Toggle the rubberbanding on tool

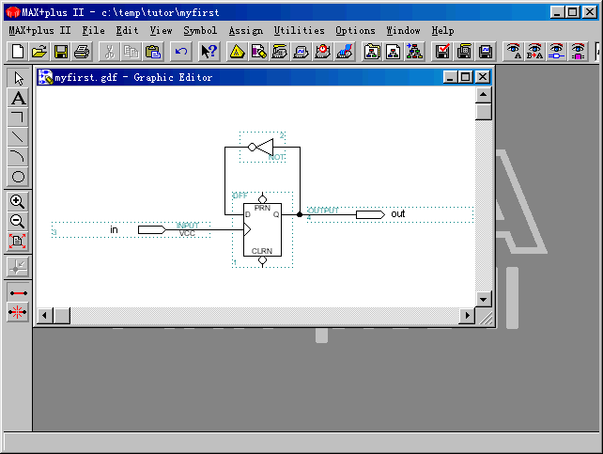[18, 293]
